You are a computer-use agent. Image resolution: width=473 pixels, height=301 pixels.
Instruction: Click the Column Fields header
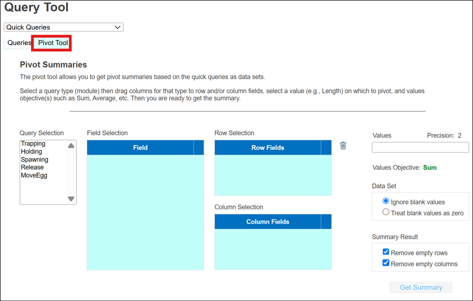pyautogui.click(x=267, y=221)
